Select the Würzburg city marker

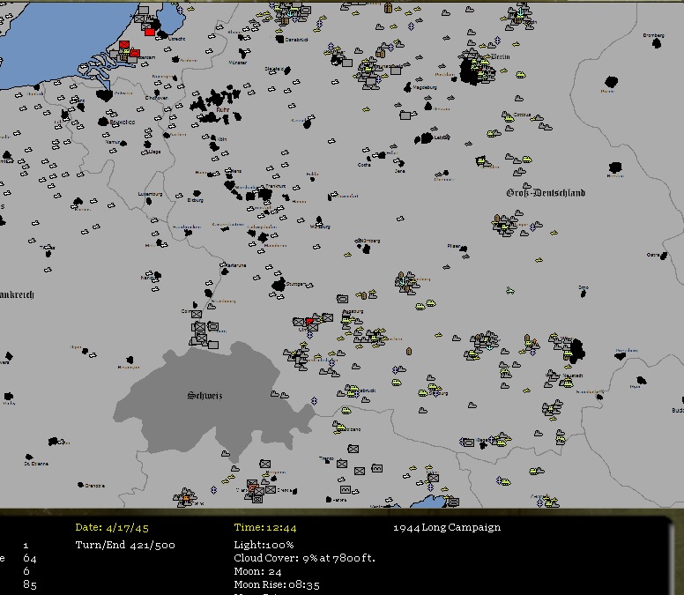[x=319, y=220]
